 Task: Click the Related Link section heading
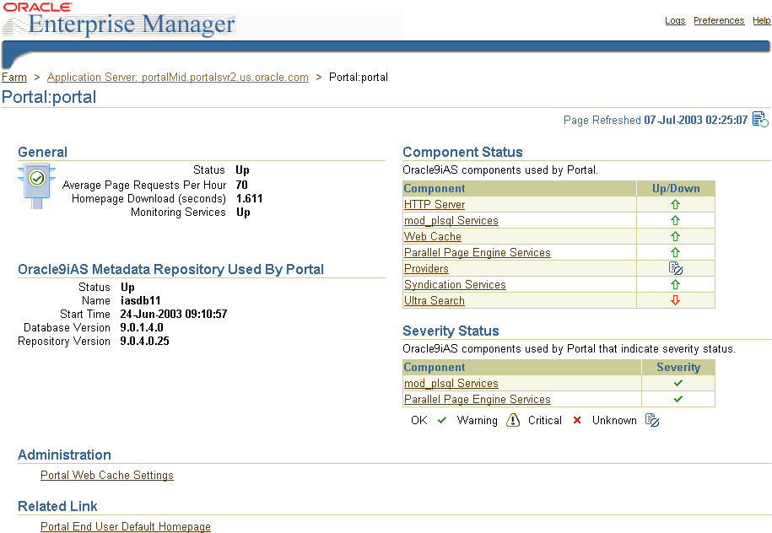(x=57, y=506)
